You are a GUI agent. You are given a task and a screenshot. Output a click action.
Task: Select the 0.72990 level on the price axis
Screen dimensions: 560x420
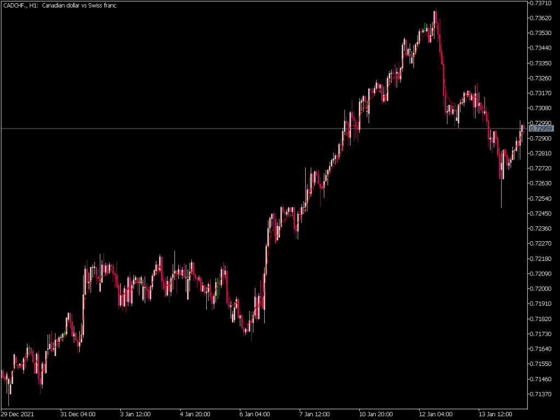tap(541, 122)
